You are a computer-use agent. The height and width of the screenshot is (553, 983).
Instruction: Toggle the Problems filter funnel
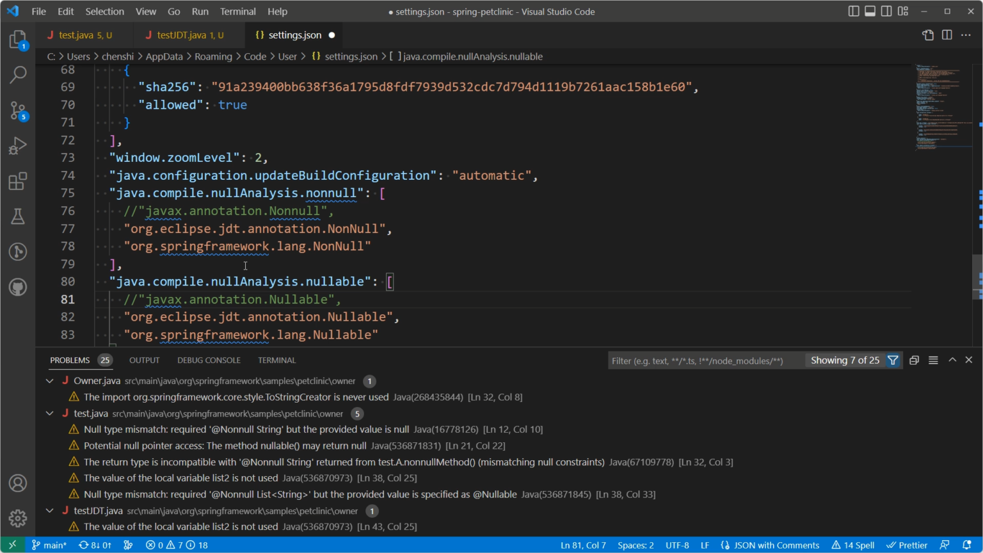pyautogui.click(x=893, y=360)
